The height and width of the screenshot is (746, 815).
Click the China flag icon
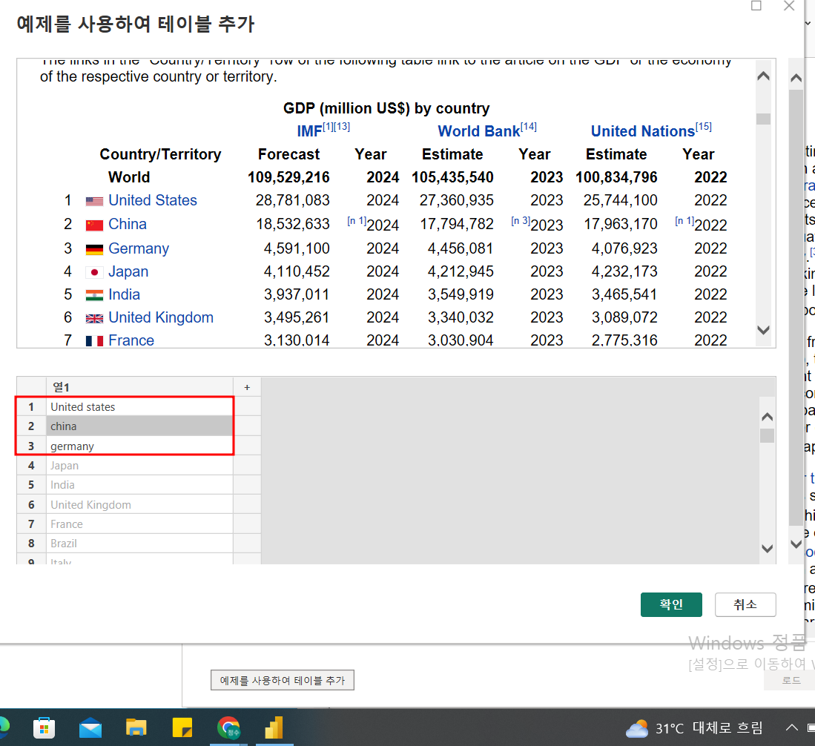click(x=94, y=225)
